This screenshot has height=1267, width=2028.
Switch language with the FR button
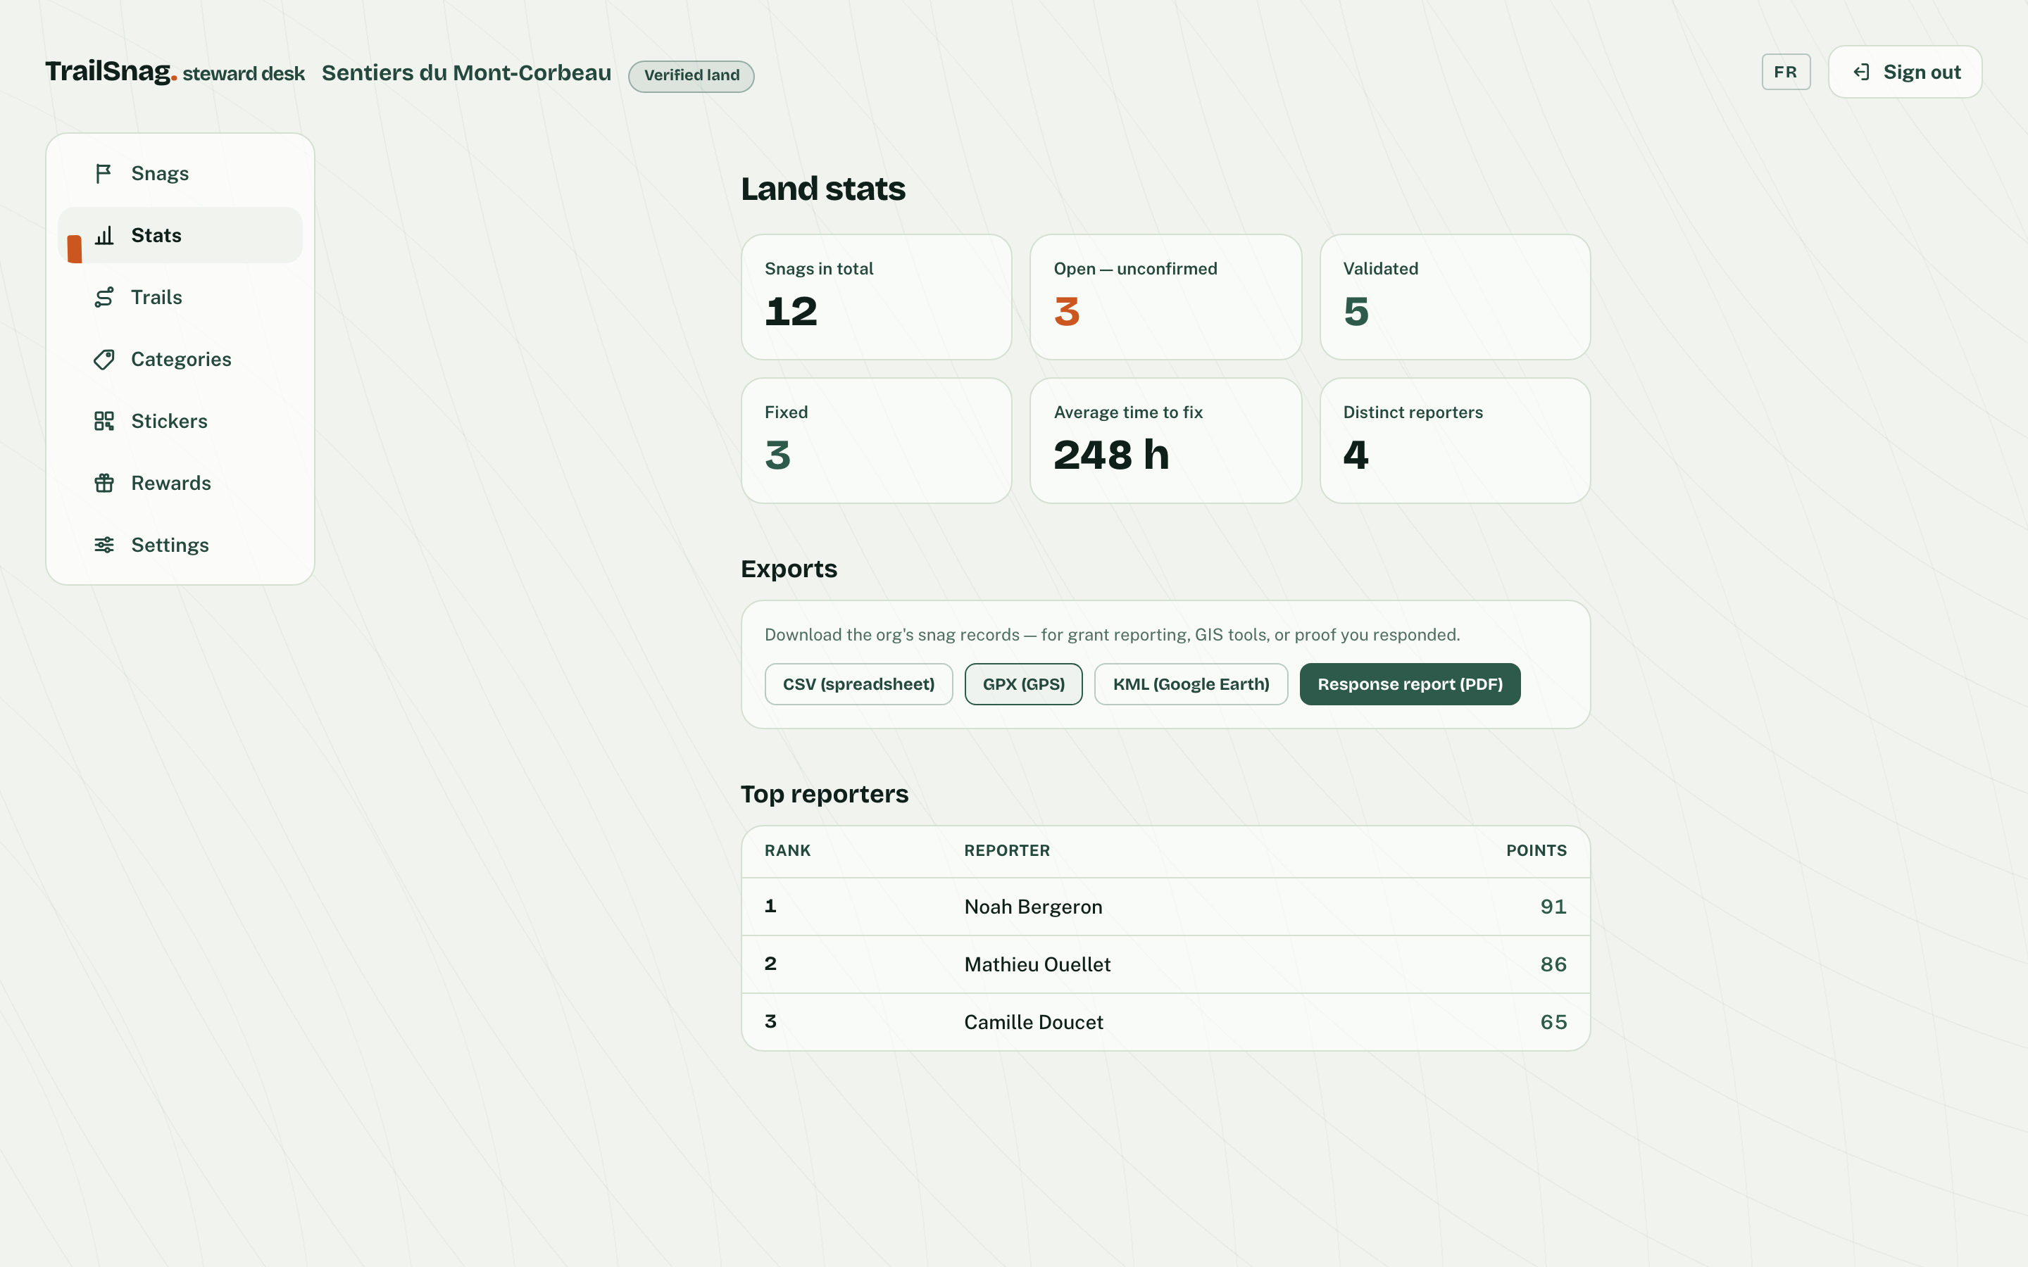pyautogui.click(x=1786, y=72)
